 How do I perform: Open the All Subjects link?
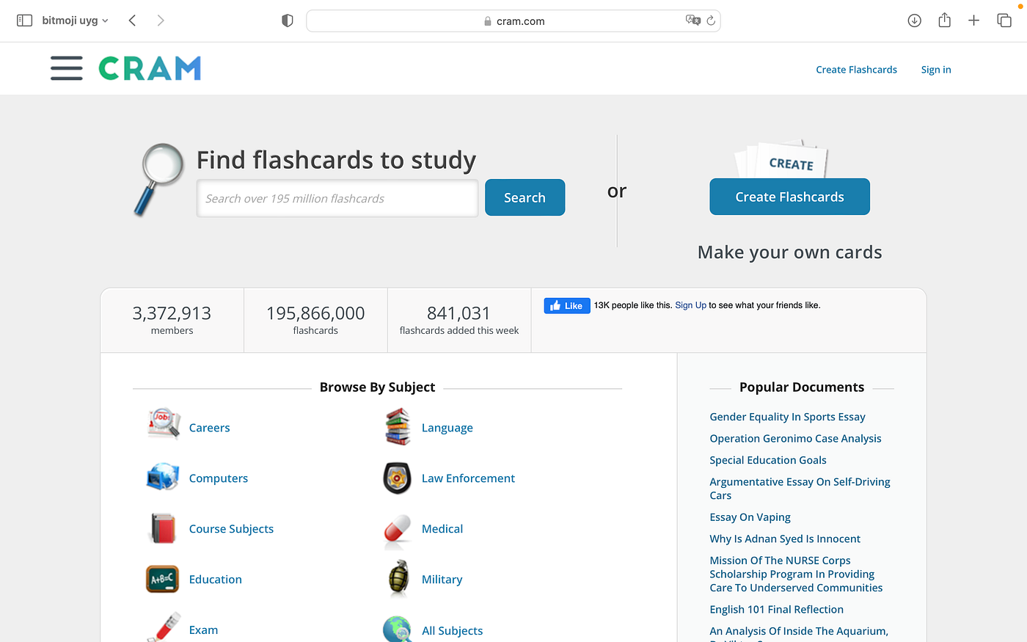(x=452, y=631)
